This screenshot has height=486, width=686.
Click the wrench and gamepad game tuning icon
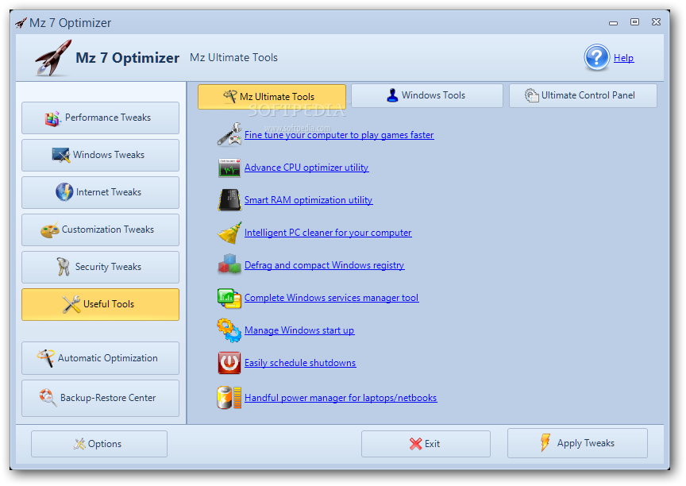(229, 134)
